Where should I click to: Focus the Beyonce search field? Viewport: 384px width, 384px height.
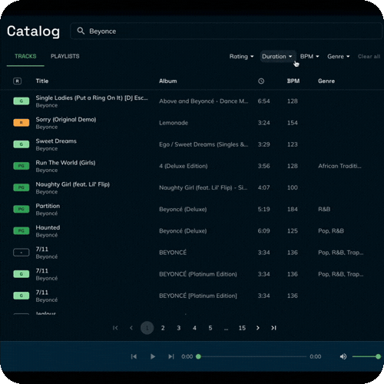[x=227, y=31]
